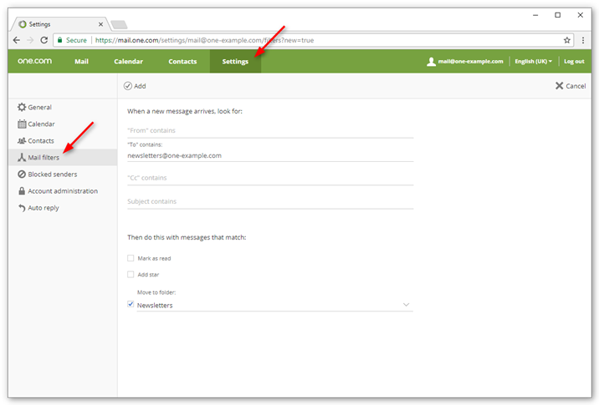Reload the page with refresh icon
The image size is (599, 405).
[44, 40]
